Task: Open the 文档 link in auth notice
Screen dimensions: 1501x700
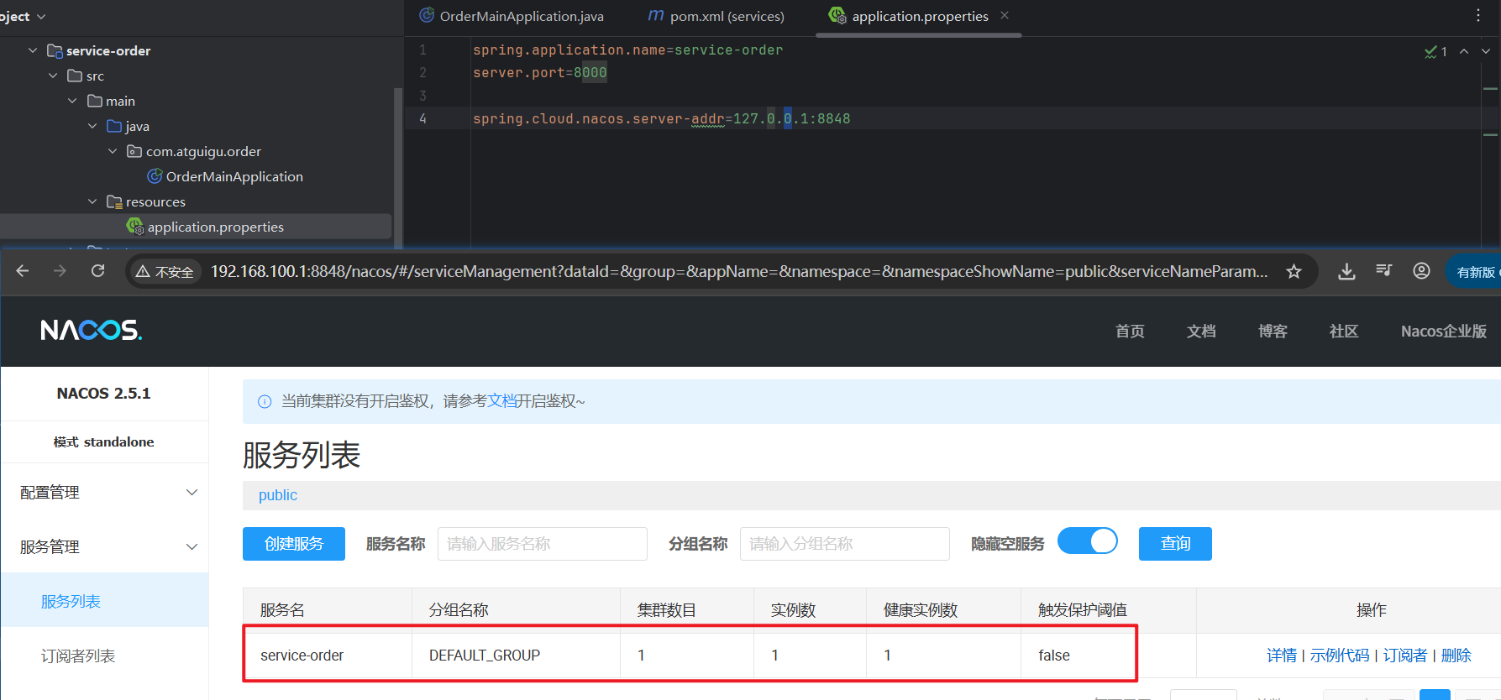Action: point(502,401)
